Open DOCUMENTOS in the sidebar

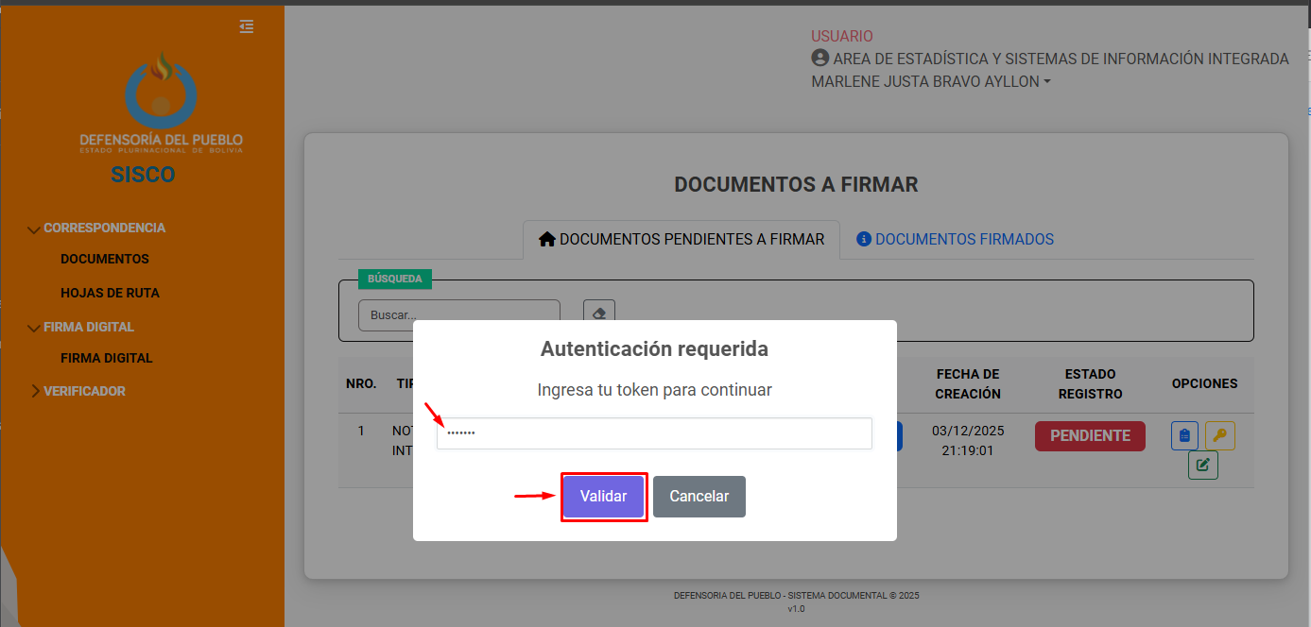[105, 259]
